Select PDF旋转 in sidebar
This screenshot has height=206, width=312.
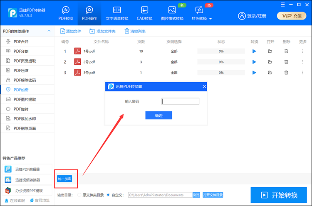27,109
